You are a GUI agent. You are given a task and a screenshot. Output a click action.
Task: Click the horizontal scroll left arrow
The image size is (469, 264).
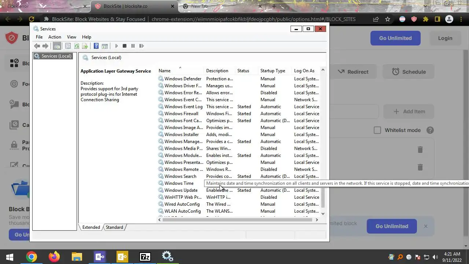coord(160,220)
